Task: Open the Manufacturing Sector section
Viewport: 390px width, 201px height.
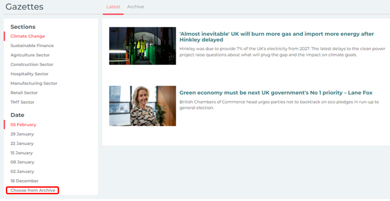Action: point(34,83)
